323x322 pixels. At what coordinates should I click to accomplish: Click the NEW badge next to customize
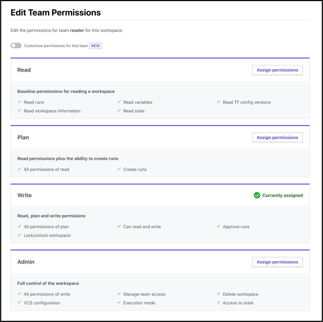pyautogui.click(x=95, y=46)
